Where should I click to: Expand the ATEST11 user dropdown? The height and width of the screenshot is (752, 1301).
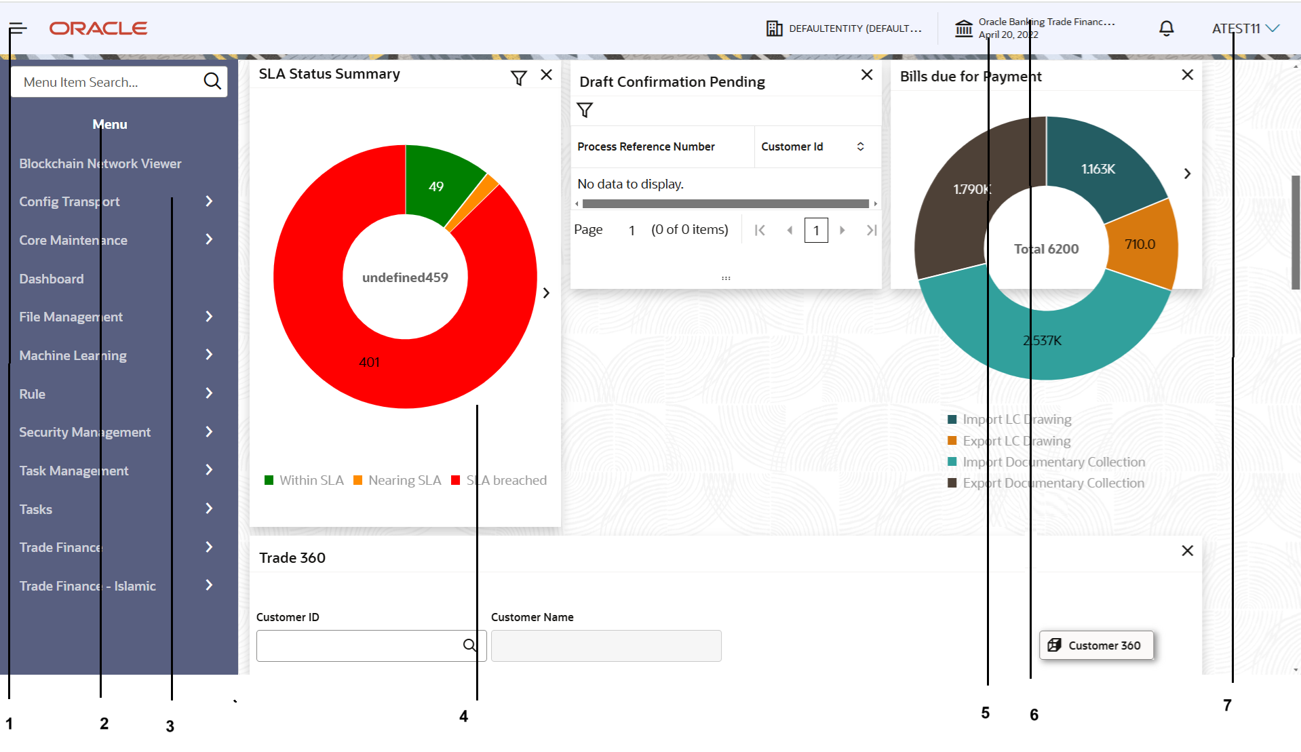coord(1245,28)
